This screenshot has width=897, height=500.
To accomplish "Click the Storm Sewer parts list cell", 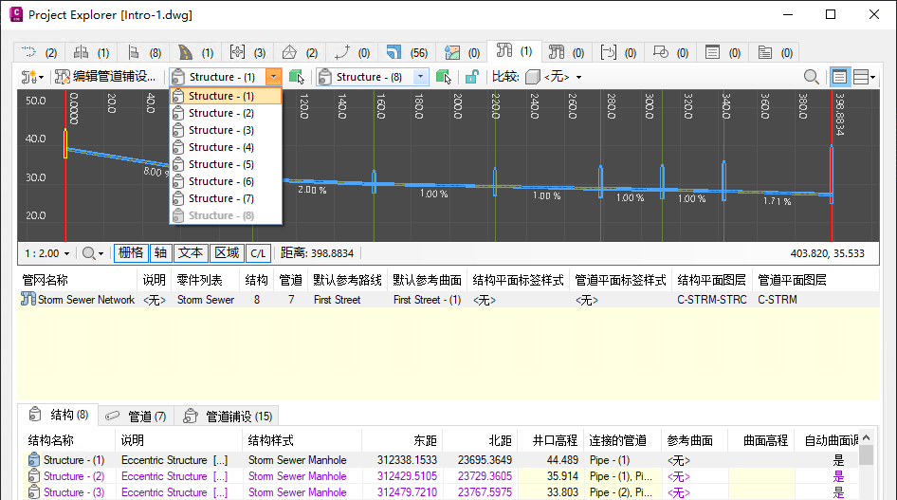I will coord(206,300).
